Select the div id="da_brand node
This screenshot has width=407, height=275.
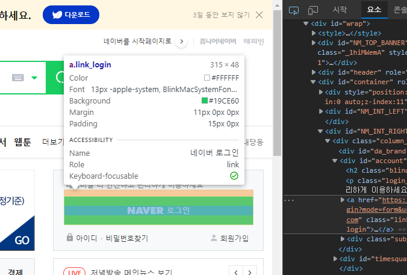coord(373,151)
